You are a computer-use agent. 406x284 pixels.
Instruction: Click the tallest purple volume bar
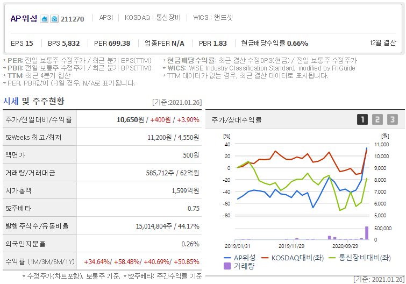point(367,233)
